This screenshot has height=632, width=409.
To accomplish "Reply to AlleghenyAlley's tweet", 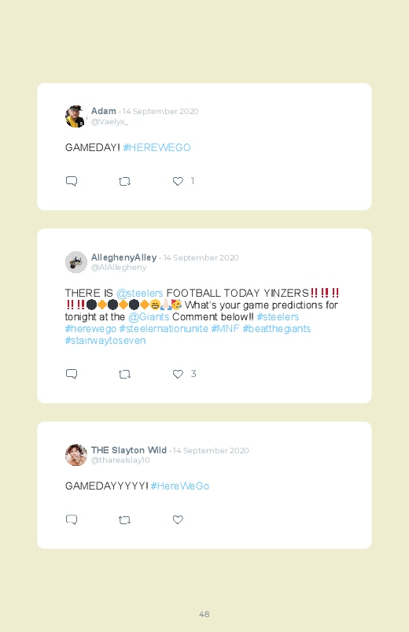I will [72, 374].
